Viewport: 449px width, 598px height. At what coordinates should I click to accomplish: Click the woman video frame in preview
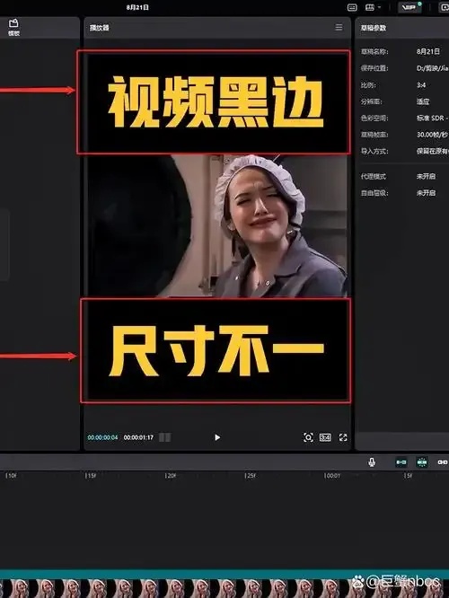(217, 225)
